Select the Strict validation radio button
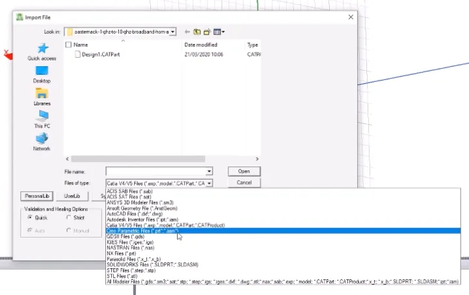The image size is (469, 295). (69, 218)
